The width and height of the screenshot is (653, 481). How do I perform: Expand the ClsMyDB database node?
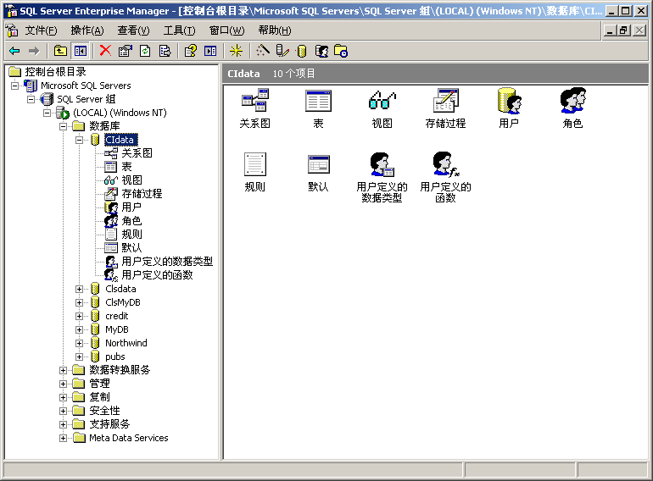(79, 302)
